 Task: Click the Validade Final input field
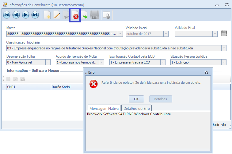click(193, 34)
